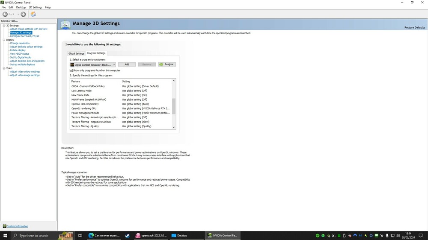Click the Feature column header
Screen dimensions: 428x240
(x=95, y=82)
